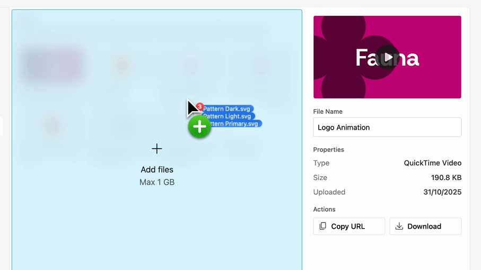Select the Pattern Primary.svg dragged file
Viewport: 481px width, 270px height.
pos(233,124)
